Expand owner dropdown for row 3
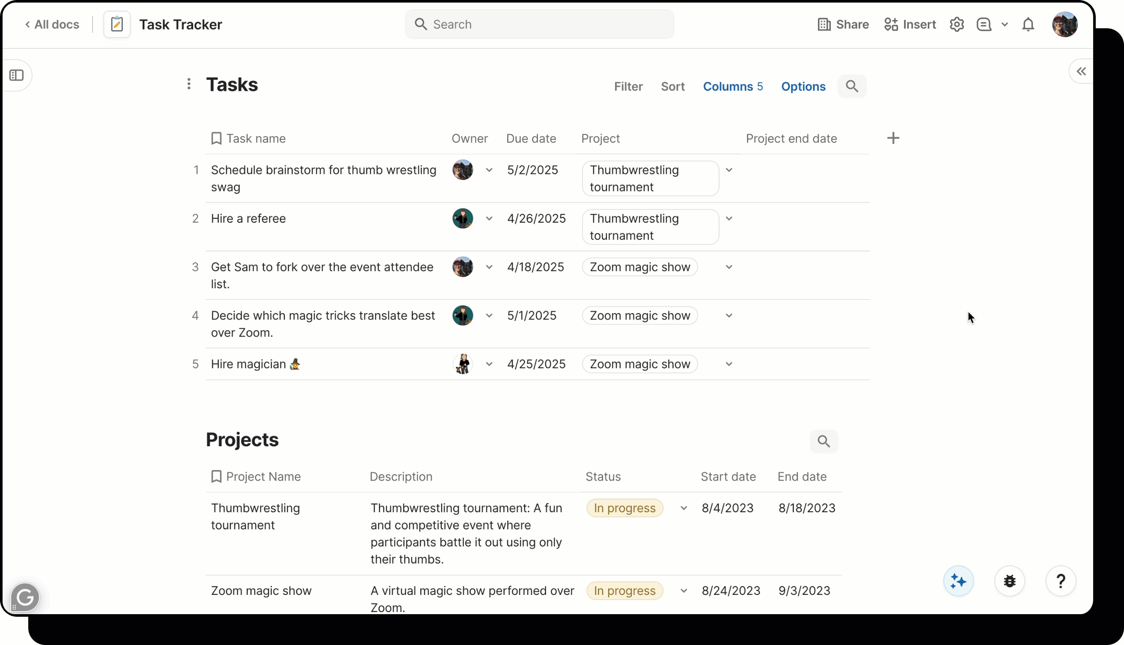The image size is (1124, 645). (x=489, y=267)
